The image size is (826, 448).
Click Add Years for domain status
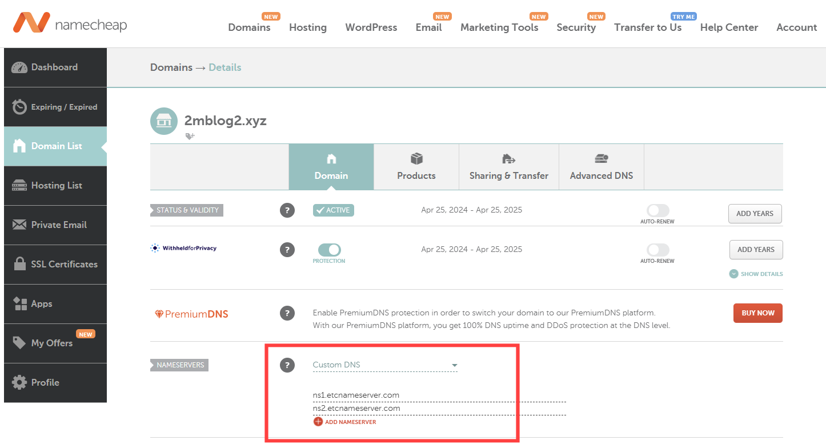pos(755,214)
